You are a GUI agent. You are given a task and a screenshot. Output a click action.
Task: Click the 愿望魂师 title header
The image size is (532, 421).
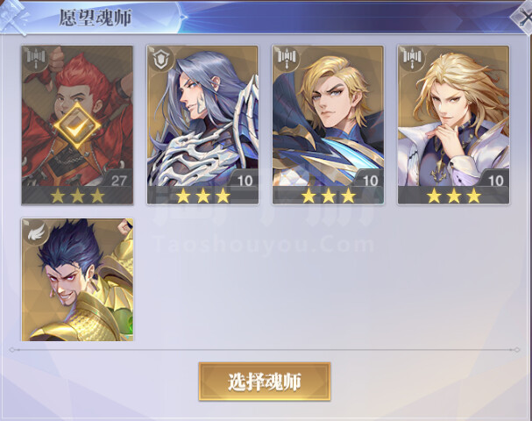[96, 18]
